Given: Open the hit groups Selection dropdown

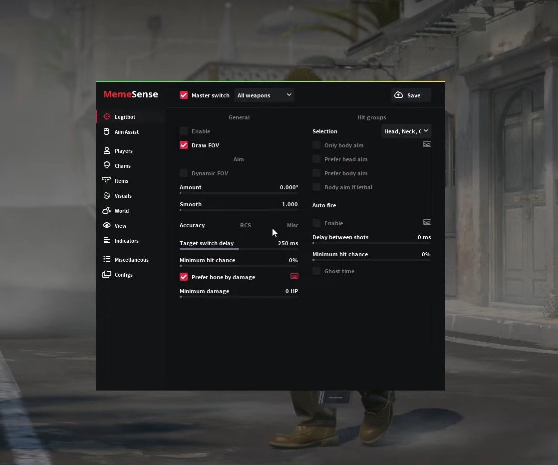Looking at the screenshot, I should point(406,131).
